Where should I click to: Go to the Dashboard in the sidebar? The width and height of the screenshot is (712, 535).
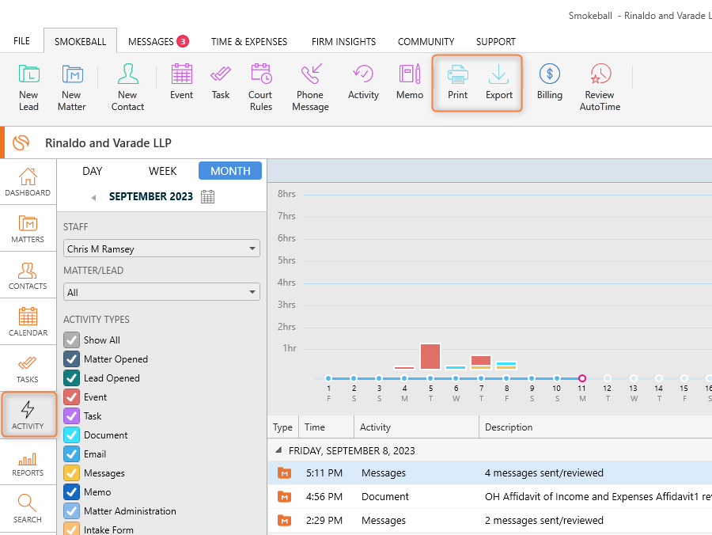[x=28, y=182]
